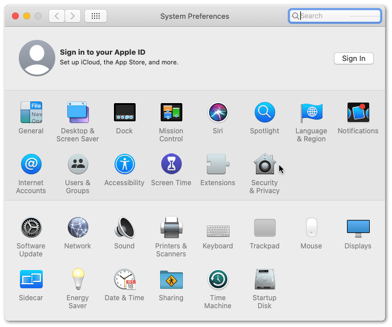Viewport: 392px width, 327px height.
Task: Go back with the left arrow button
Action: point(57,16)
